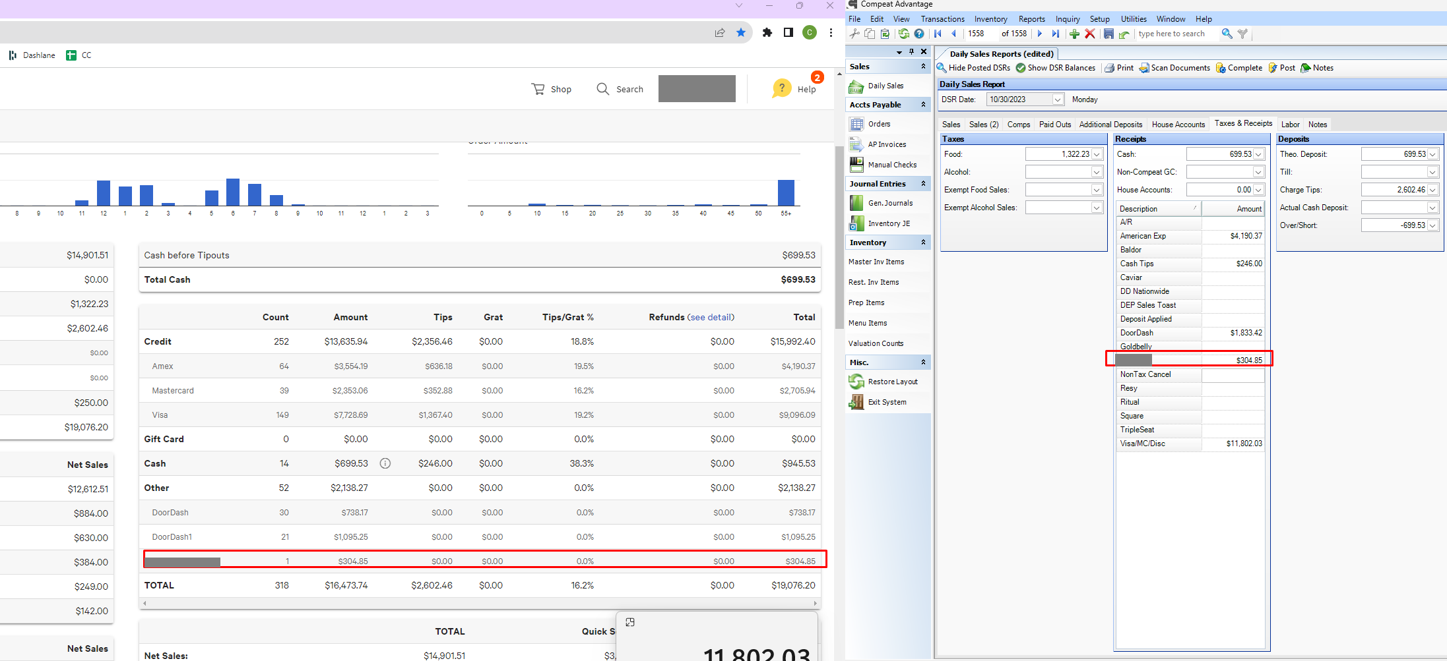The height and width of the screenshot is (661, 1447).
Task: Click the blue floppy disk Save icon
Action: tap(1109, 34)
